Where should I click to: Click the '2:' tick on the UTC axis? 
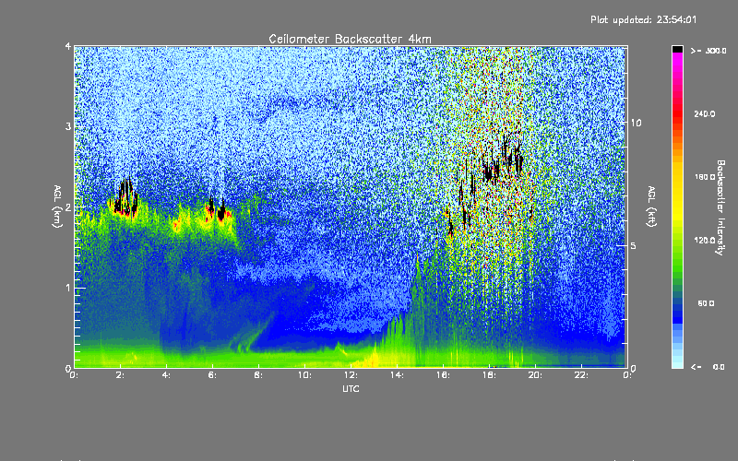coord(121,375)
